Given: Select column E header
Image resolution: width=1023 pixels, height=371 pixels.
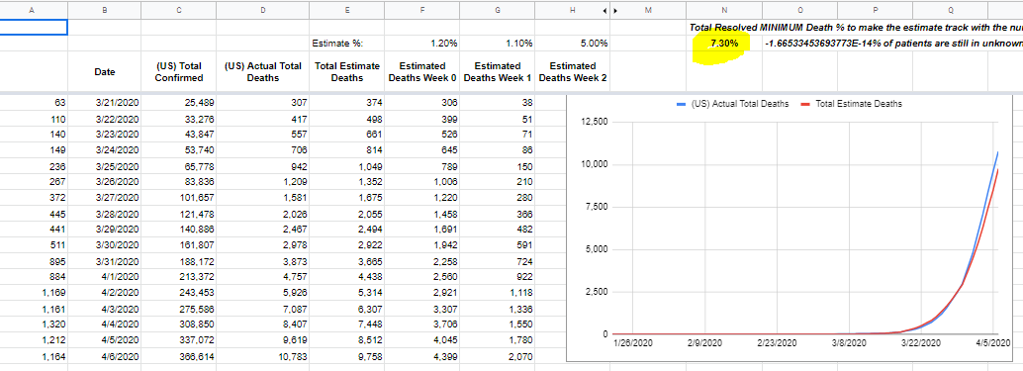Looking at the screenshot, I should (x=347, y=10).
